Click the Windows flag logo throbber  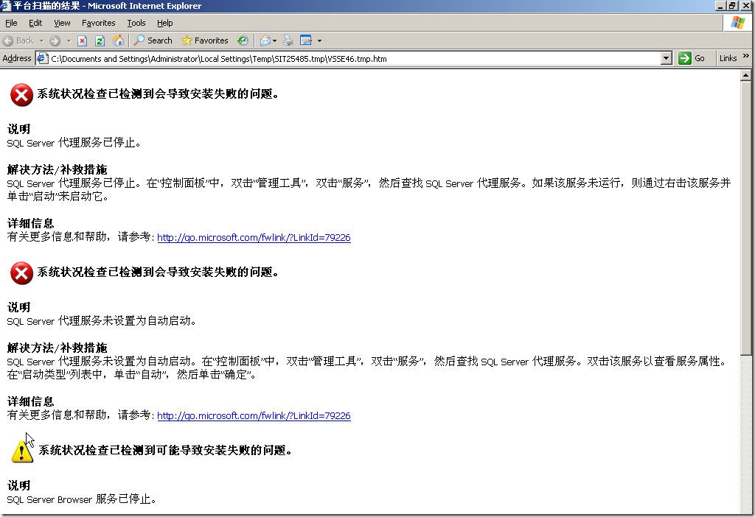(737, 23)
